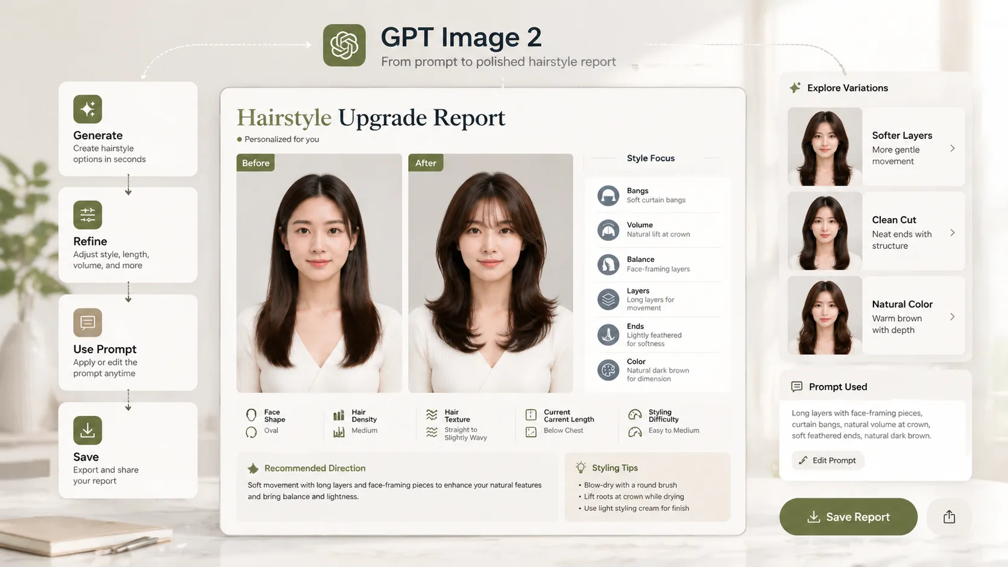Click the Refine adjustment sliders icon
The image size is (1008, 567).
point(87,215)
